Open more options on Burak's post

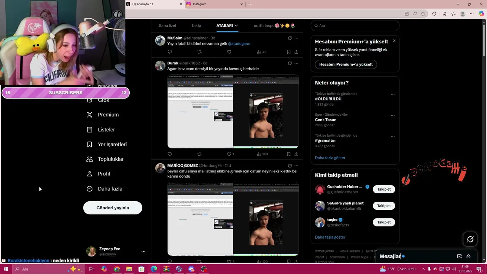point(296,63)
